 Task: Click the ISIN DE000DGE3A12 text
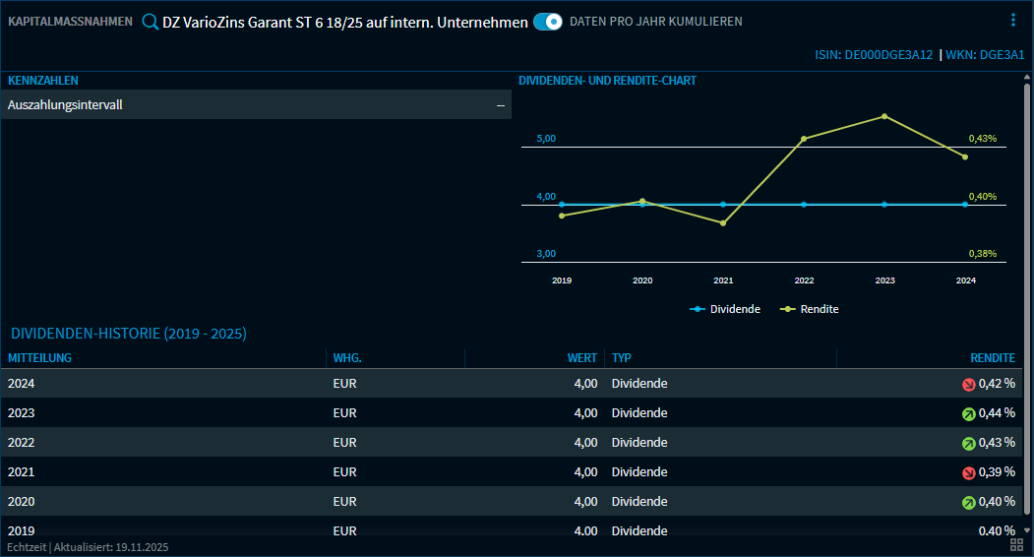874,55
